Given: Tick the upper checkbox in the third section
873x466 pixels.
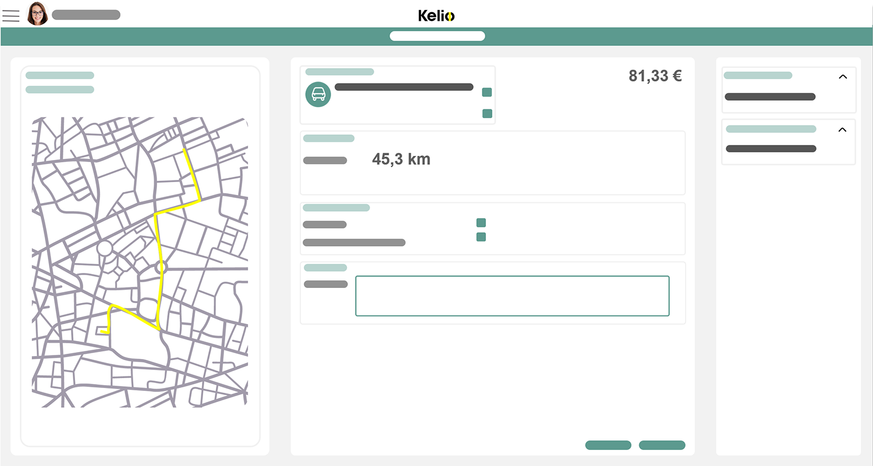Looking at the screenshot, I should click(x=481, y=222).
